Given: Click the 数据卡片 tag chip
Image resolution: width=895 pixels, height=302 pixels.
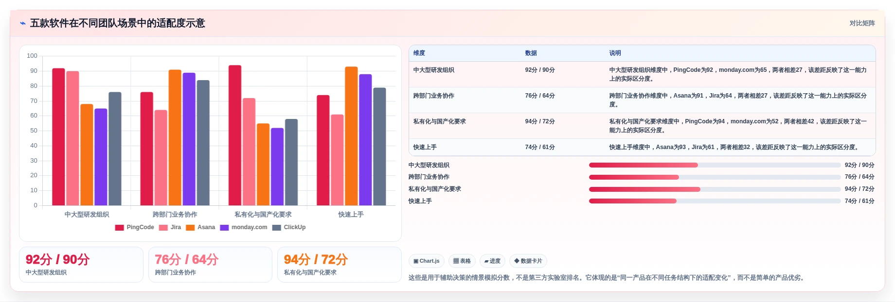Looking at the screenshot, I should pyautogui.click(x=528, y=261).
